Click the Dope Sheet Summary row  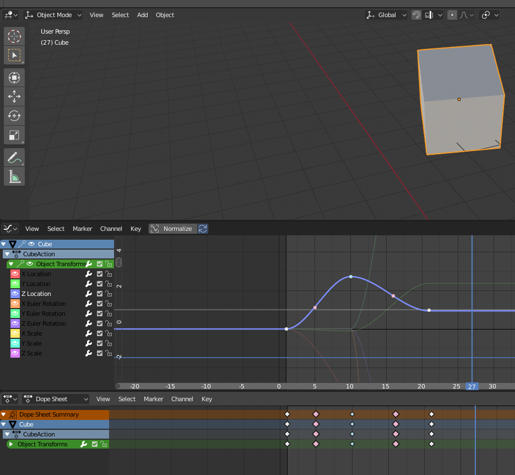click(x=55, y=414)
